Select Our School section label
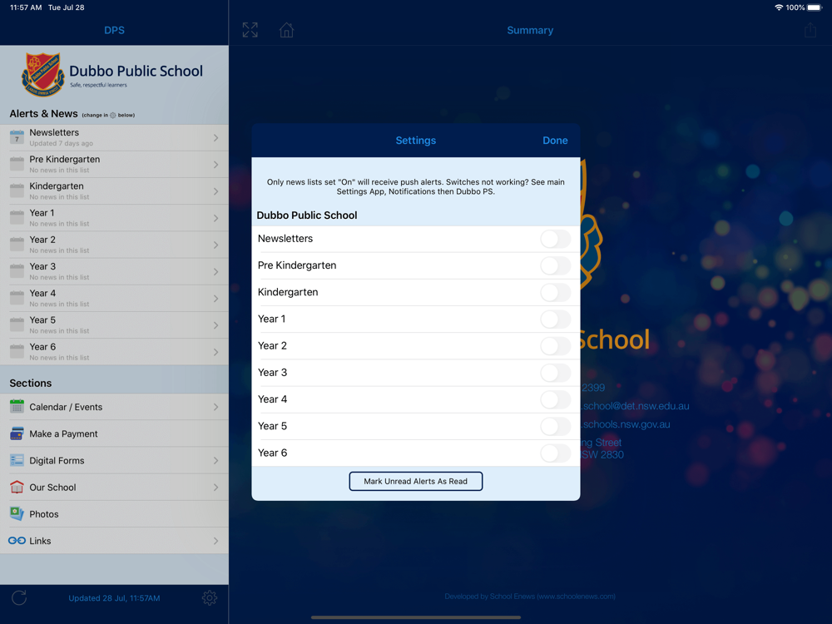 52,487
